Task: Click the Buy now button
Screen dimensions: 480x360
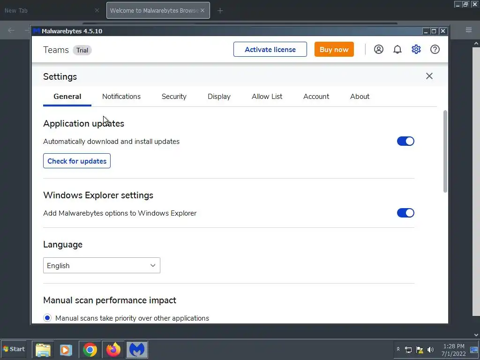Action: (334, 49)
